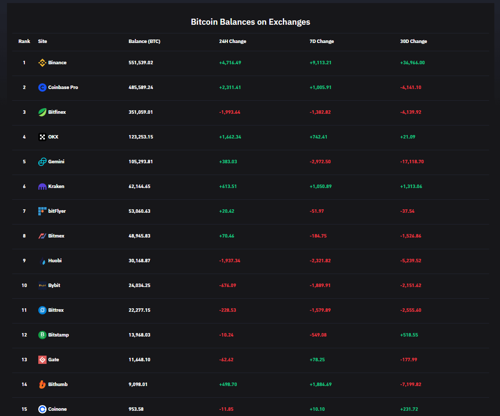The width and height of the screenshot is (500, 416).
Task: Select the Bitfinex leaf icon
Action: point(42,112)
